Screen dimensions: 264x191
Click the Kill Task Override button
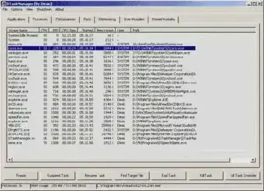click(243, 176)
